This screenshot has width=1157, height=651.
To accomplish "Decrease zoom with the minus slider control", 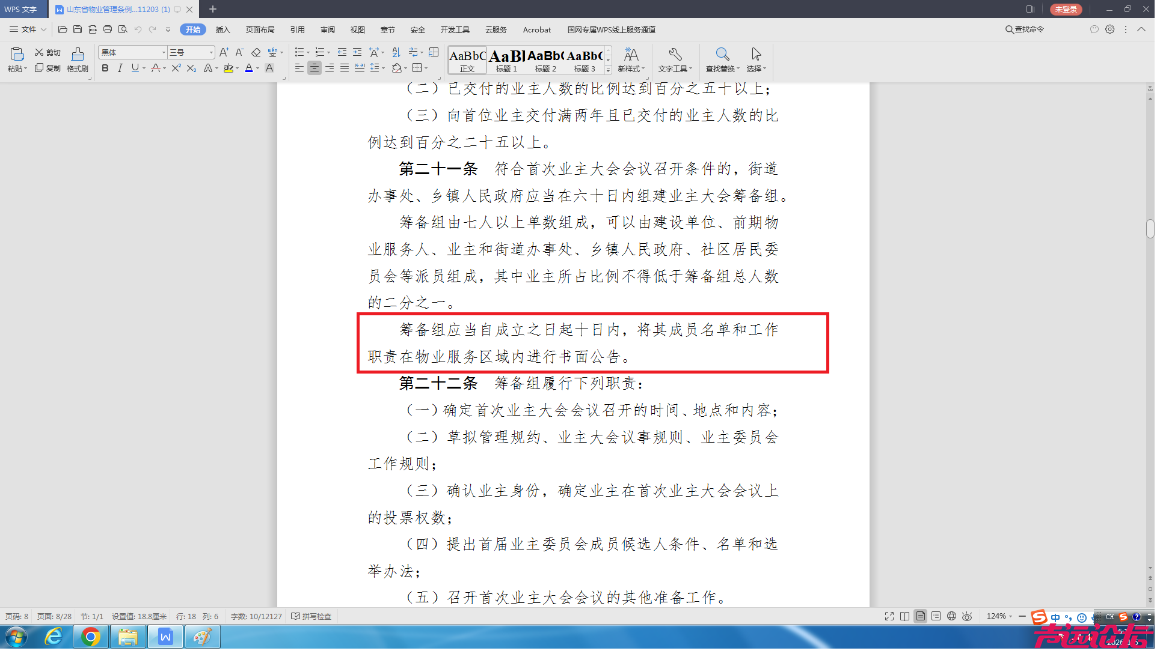I will (1021, 616).
